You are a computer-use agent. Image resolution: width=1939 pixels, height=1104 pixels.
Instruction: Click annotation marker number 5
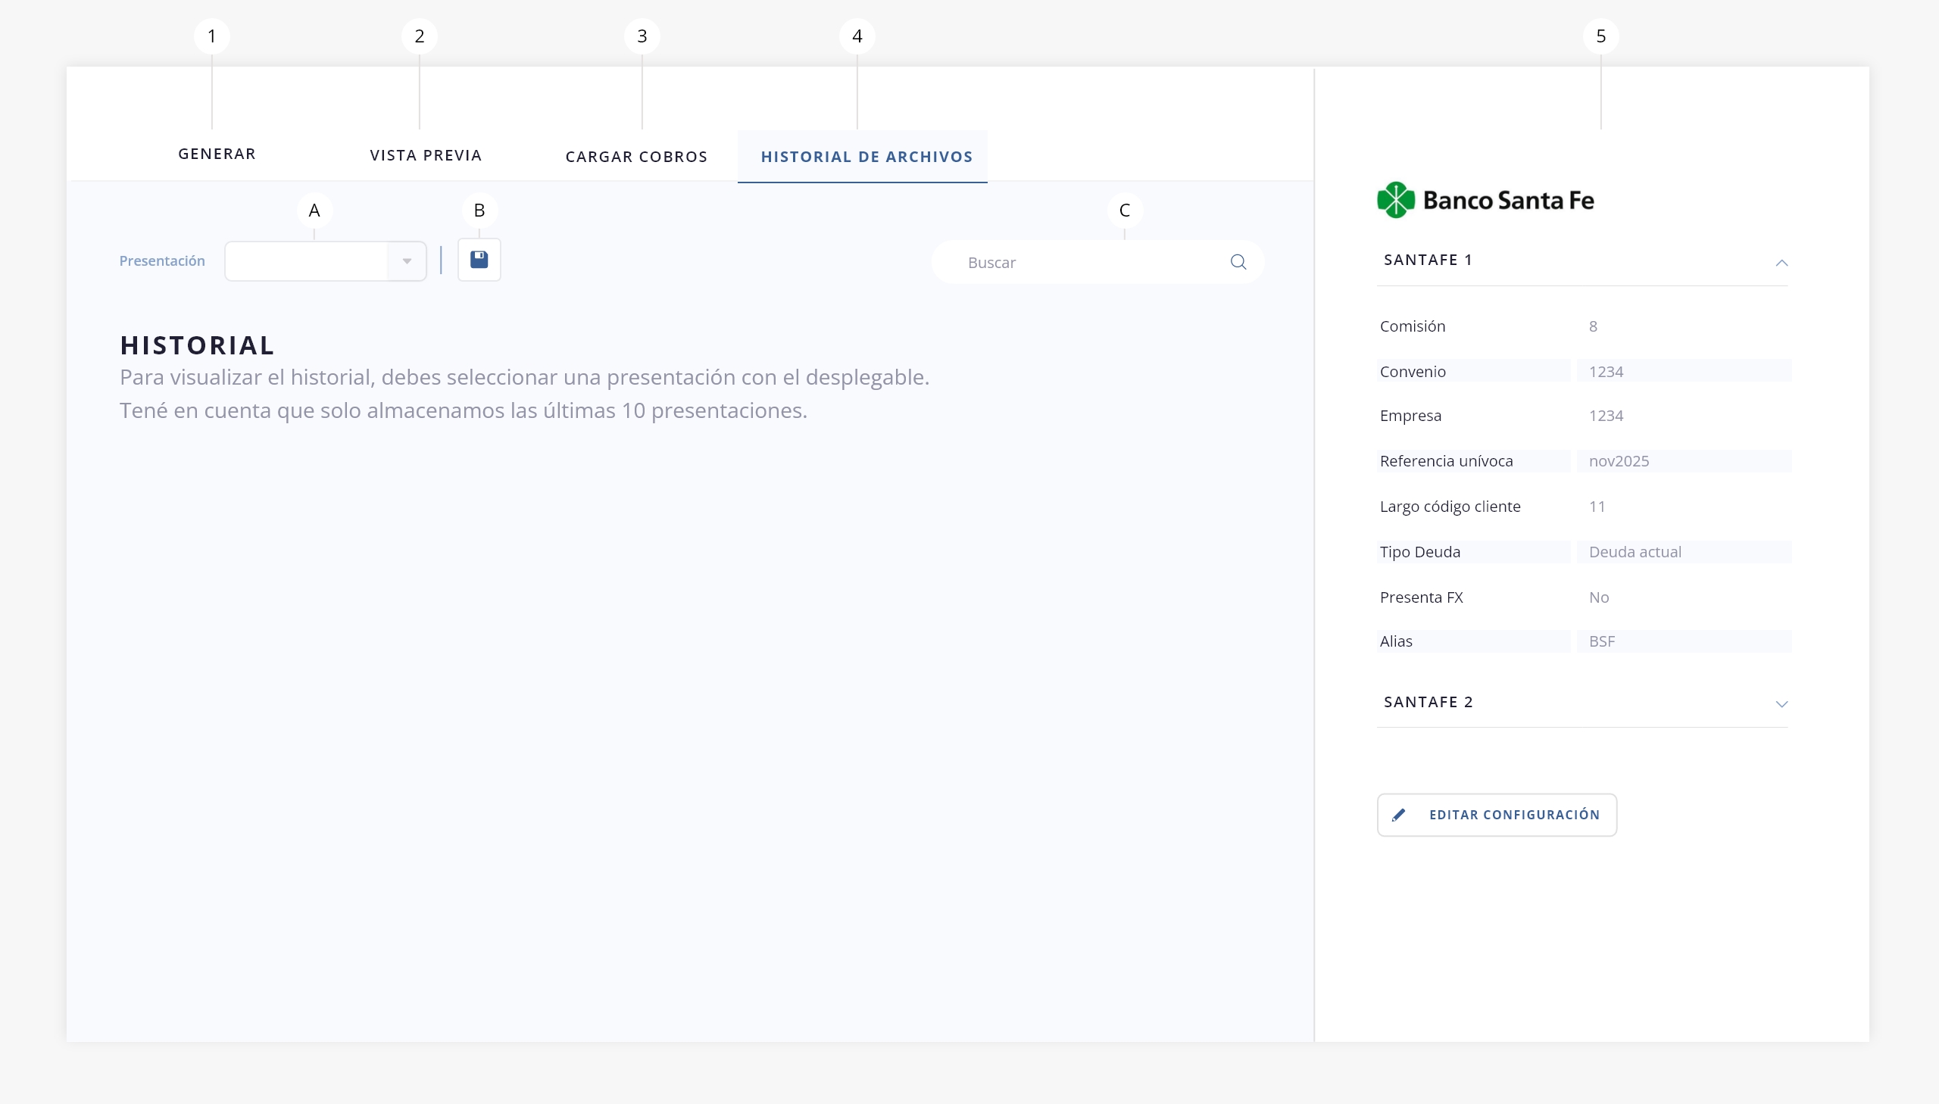coord(1600,36)
